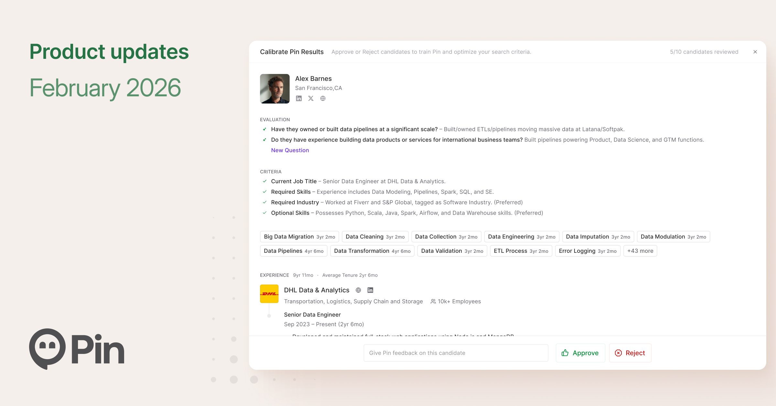This screenshot has height=406, width=776.
Task: Approve the candidate Alex Barnes
Action: coord(580,353)
